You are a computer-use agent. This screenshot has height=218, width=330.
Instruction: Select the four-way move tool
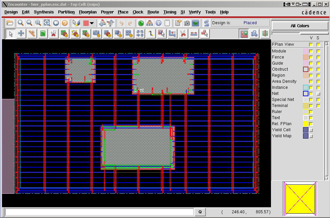pyautogui.click(x=21, y=34)
